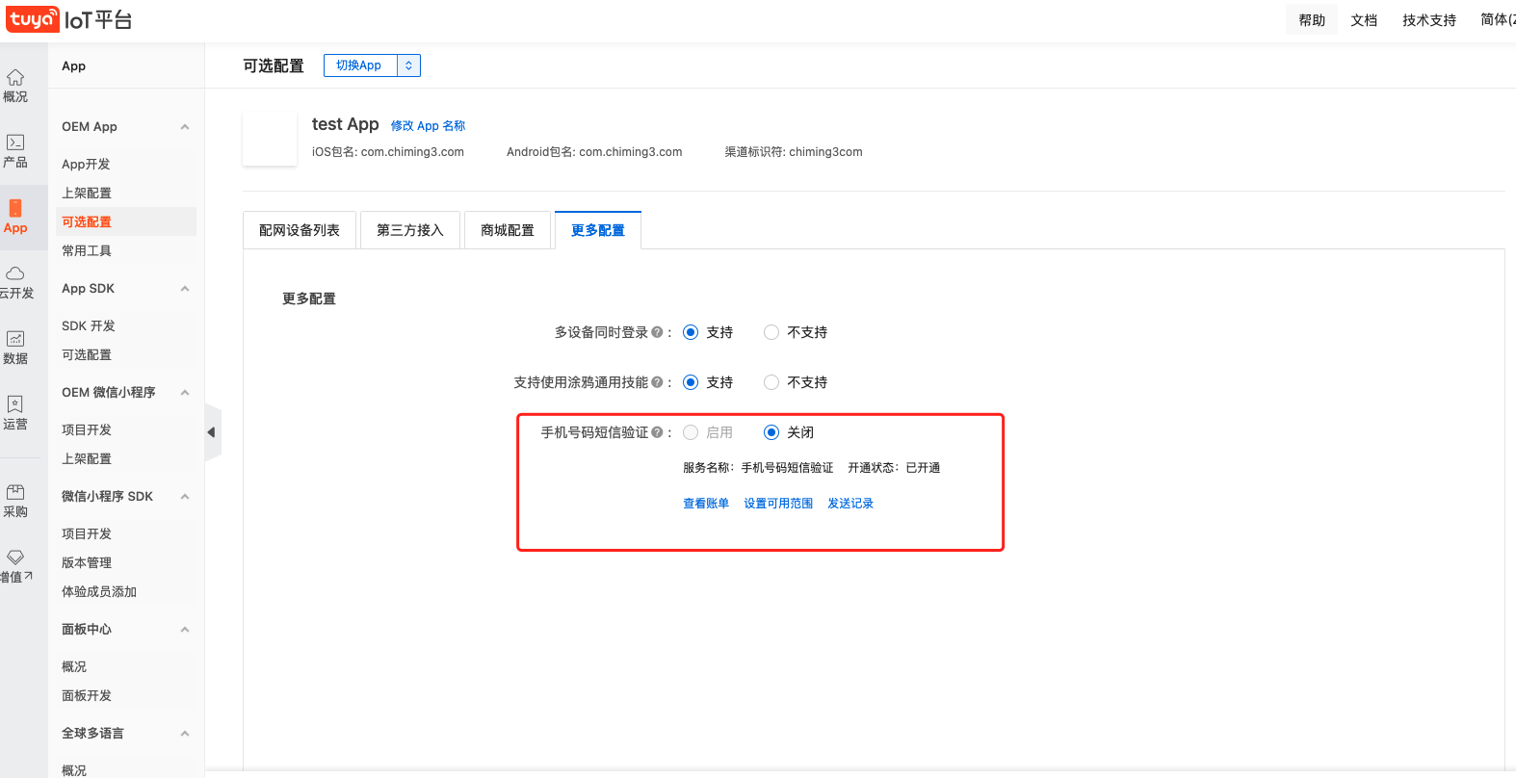Image resolution: width=1516 pixels, height=778 pixels.
Task: Collapse the OEM App menu section
Action: pos(185,127)
